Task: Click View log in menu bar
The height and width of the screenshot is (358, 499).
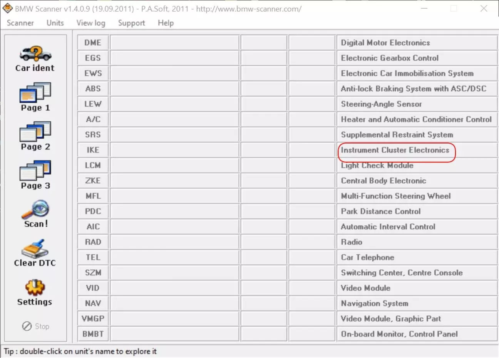Action: pos(90,23)
